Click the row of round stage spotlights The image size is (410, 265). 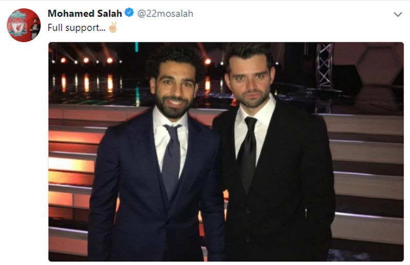pos(86,60)
